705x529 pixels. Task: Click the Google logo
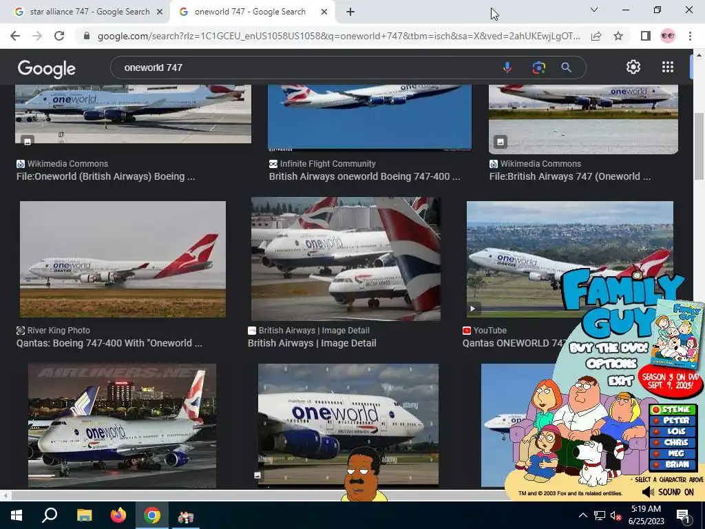pos(47,68)
